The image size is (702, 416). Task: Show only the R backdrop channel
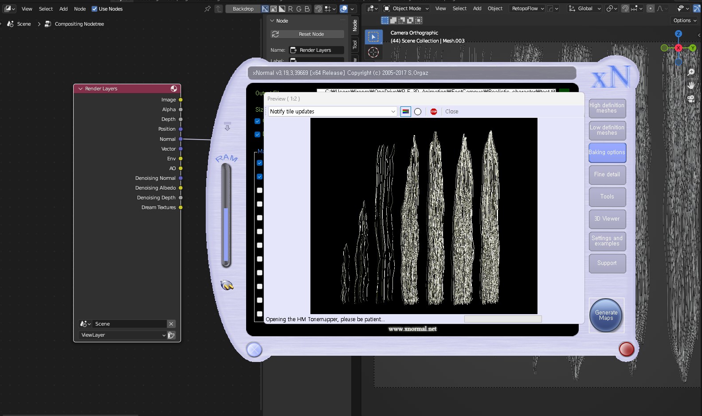(x=290, y=9)
